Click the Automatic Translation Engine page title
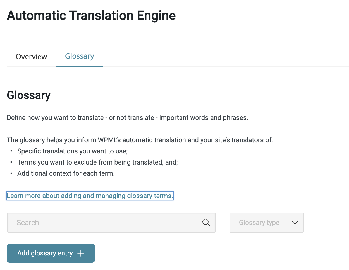 pos(91,15)
